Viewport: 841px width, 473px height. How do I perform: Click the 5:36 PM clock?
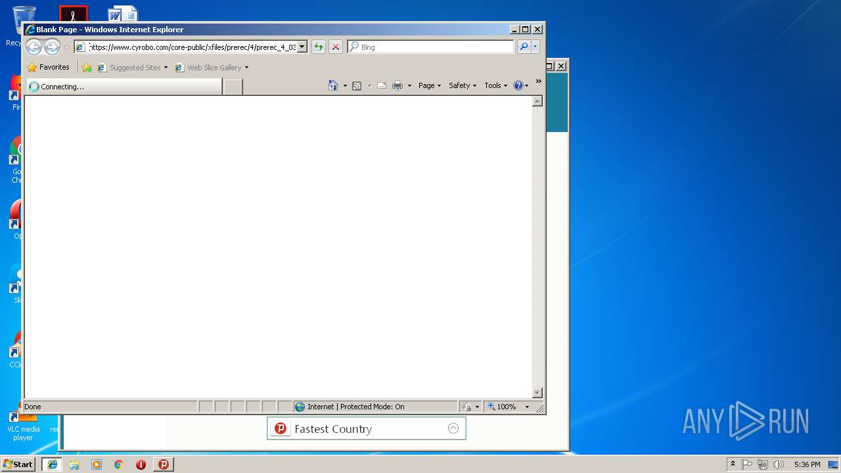point(807,464)
